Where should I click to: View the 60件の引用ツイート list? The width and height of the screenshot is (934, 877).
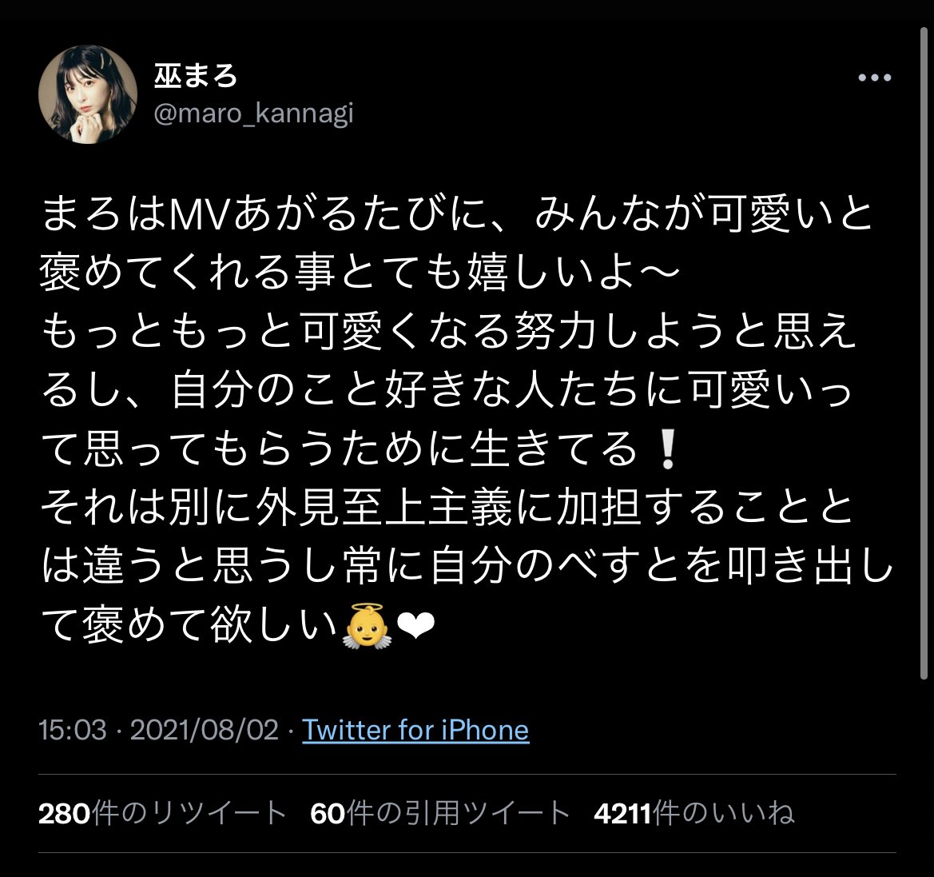tap(440, 813)
